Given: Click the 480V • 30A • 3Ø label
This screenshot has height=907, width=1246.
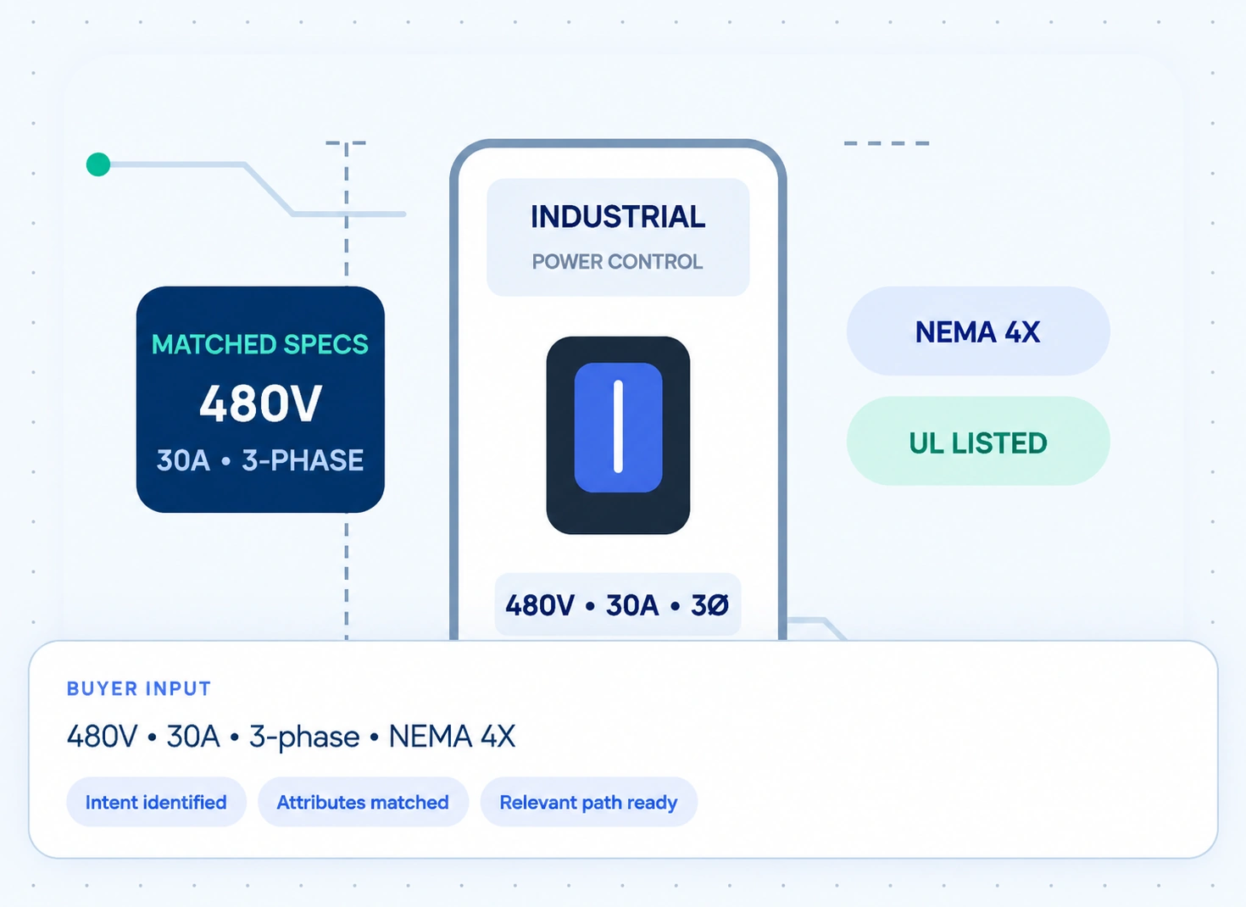Looking at the screenshot, I should [x=618, y=605].
